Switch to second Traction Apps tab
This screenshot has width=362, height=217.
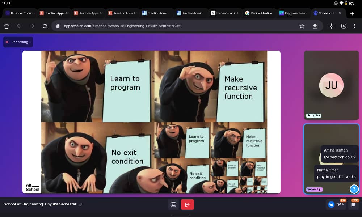(x=88, y=13)
